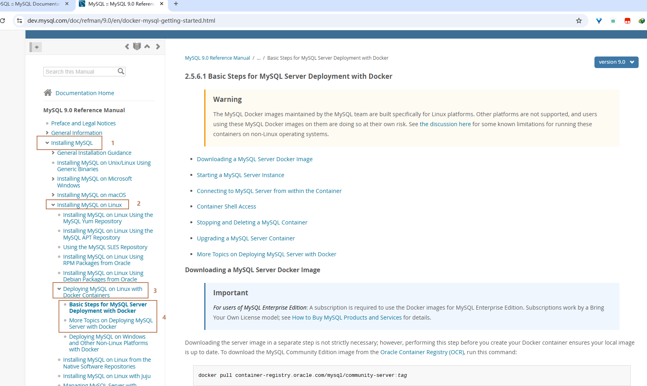Click the breadcrumb ellipsis link
Image resolution: width=647 pixels, height=386 pixels.
[x=258, y=58]
